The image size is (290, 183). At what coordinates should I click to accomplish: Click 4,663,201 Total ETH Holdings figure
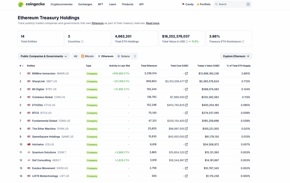click(x=123, y=36)
